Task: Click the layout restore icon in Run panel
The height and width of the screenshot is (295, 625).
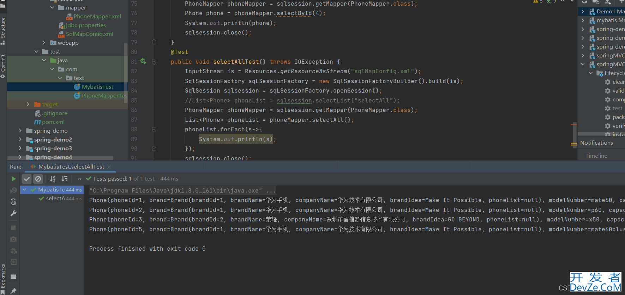Action: click(x=13, y=277)
